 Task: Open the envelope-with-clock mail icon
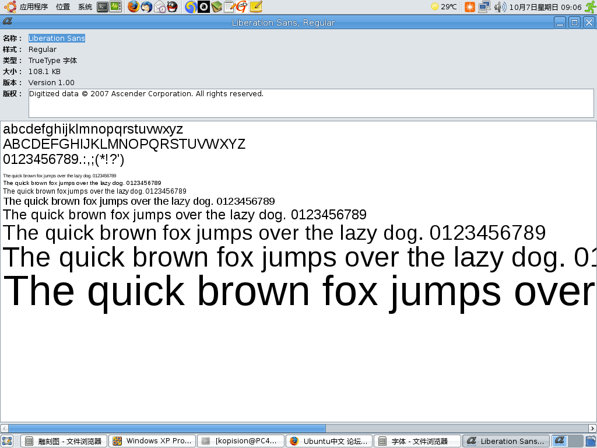point(160,6)
